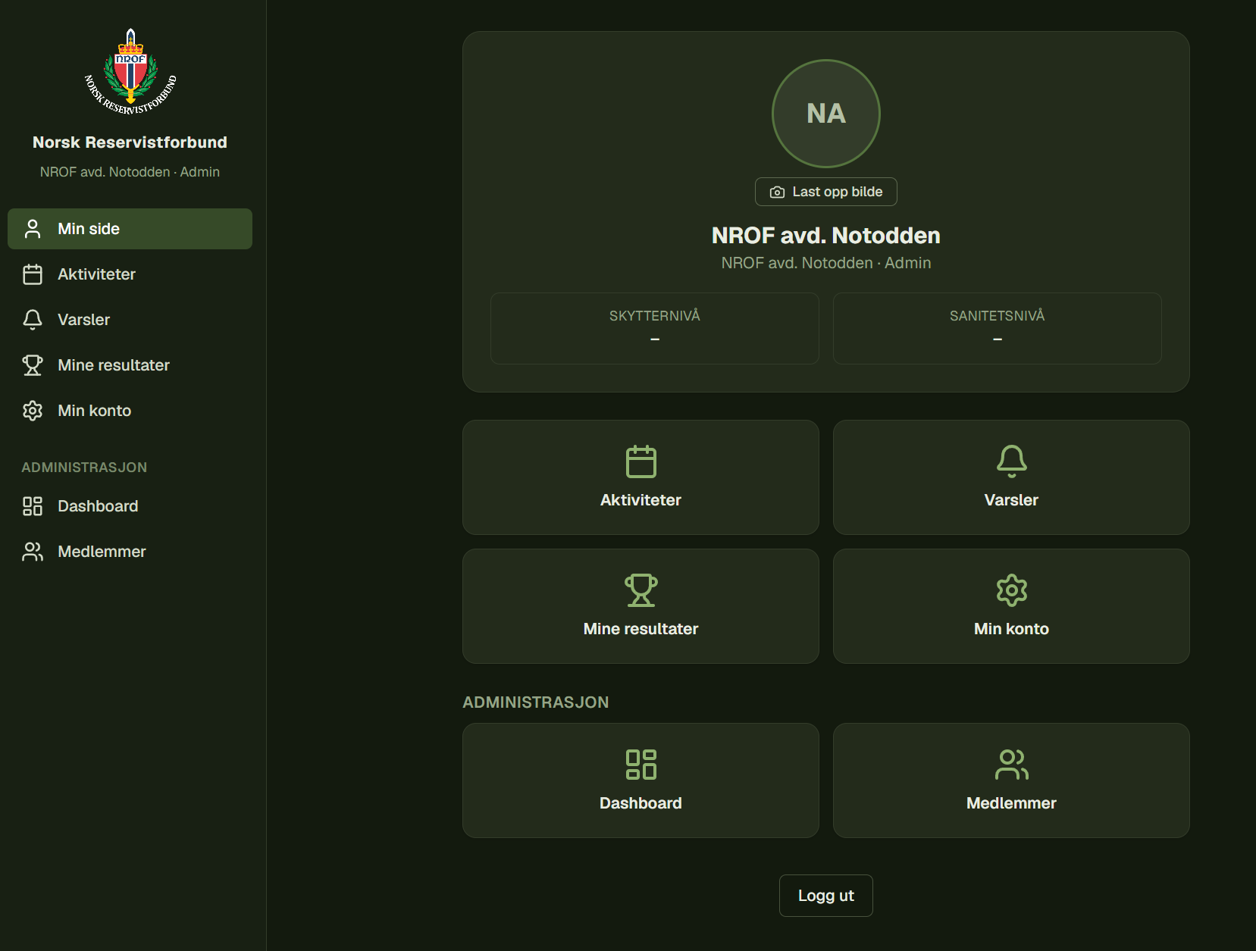Viewport: 1256px width, 951px height.
Task: Click the Skytternivå stat box
Action: 655,328
